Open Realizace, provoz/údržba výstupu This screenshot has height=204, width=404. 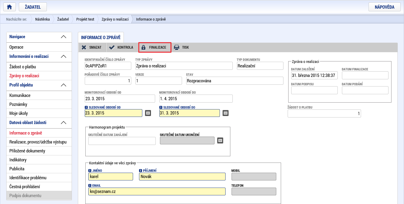pos(39,142)
